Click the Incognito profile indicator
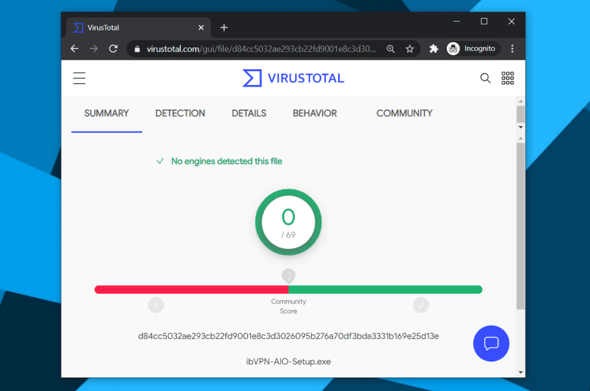This screenshot has width=590, height=391. coord(473,48)
